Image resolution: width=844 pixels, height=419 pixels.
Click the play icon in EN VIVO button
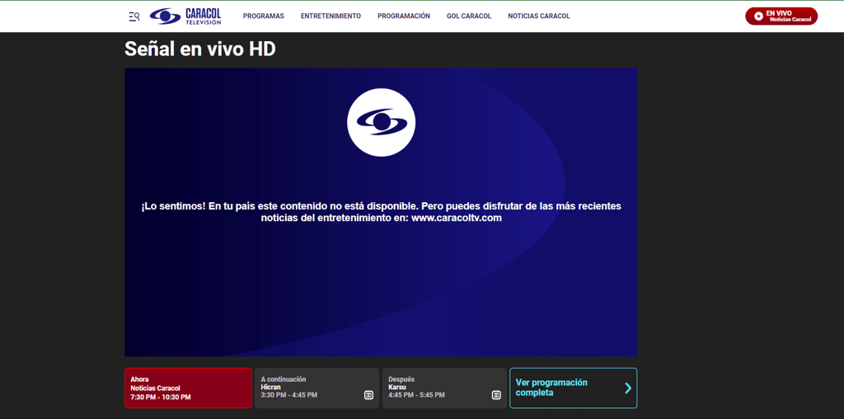(x=758, y=16)
